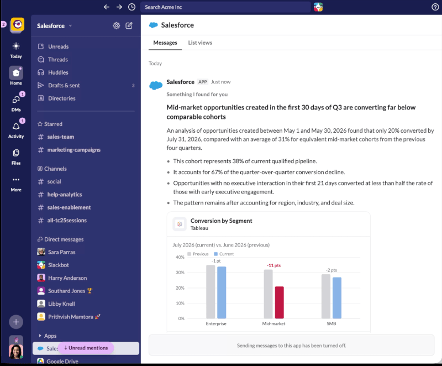This screenshot has height=366, width=442.
Task: Collapse the Channels section
Action: tap(52, 169)
